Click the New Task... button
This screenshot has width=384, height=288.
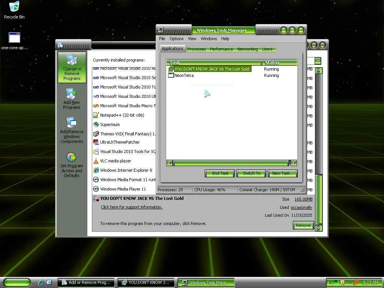coord(283,173)
